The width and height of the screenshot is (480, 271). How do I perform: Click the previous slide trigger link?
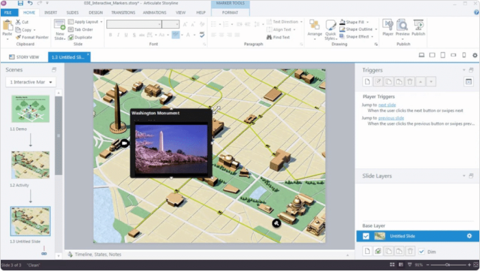tap(391, 118)
